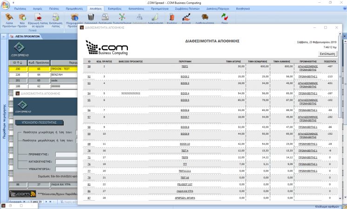Click product ID cell 226 in the list
Screen dimensions: 347x209
(18, 75)
